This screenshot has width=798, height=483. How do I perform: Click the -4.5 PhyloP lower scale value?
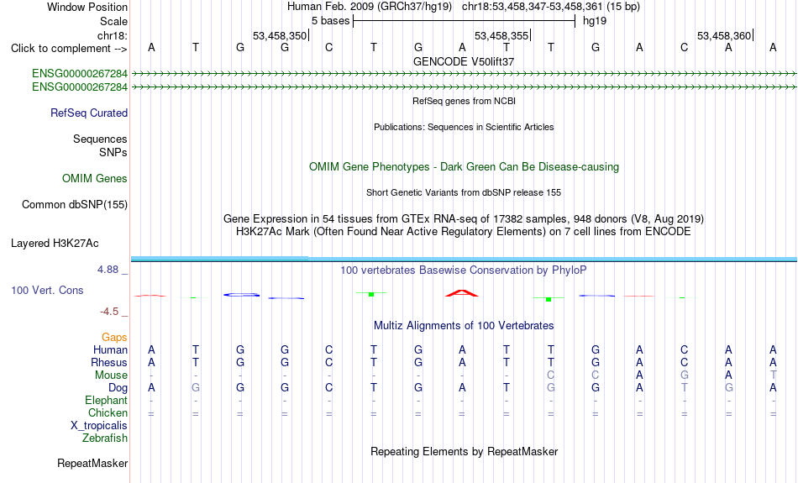click(x=109, y=312)
